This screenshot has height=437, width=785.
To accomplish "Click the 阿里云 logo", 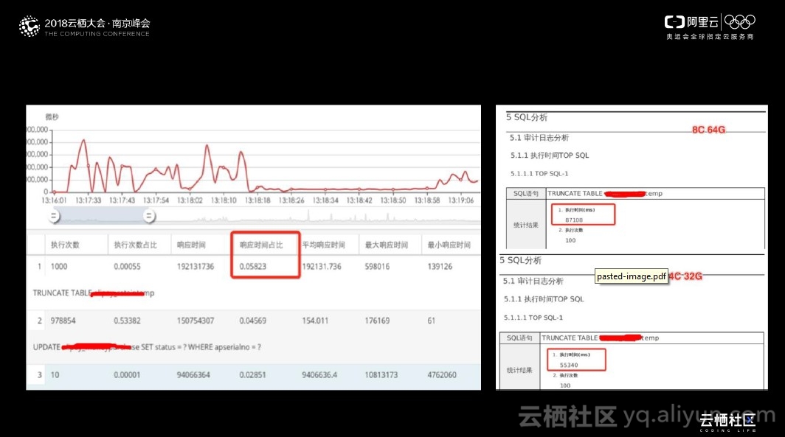I will (x=691, y=22).
